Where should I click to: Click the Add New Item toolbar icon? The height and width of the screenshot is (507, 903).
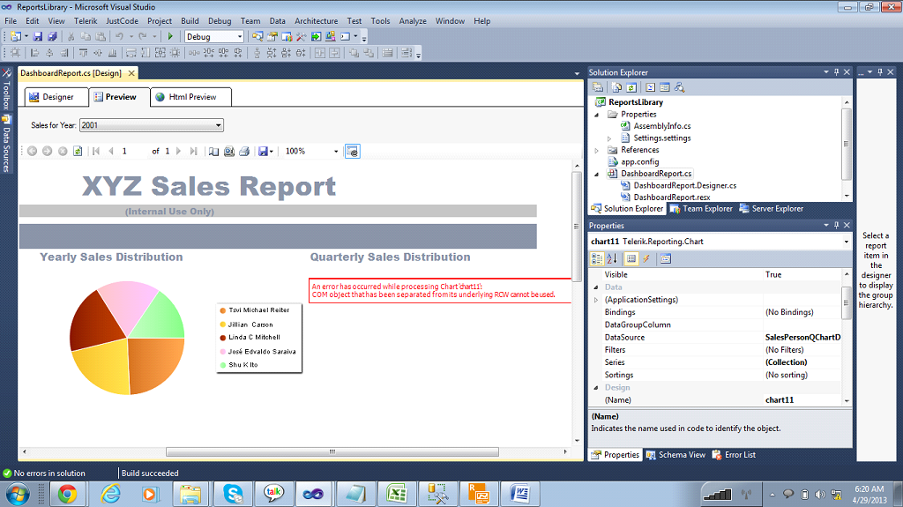(x=16, y=36)
